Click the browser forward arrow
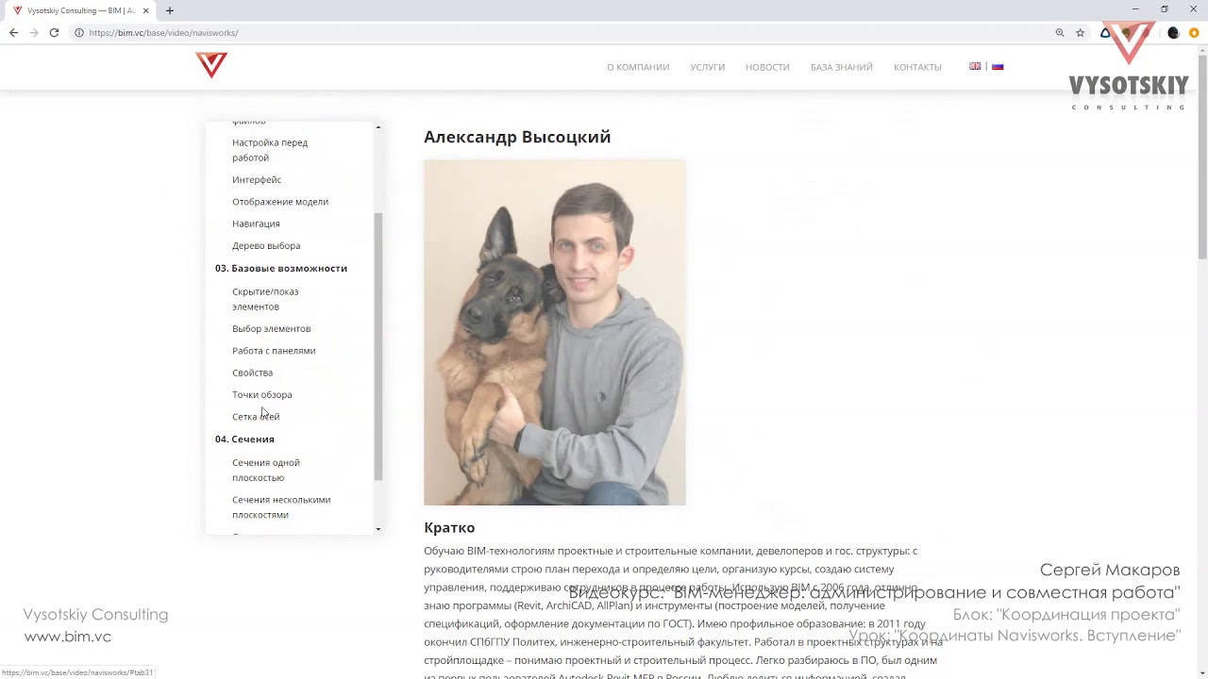The height and width of the screenshot is (679, 1208). click(x=34, y=32)
